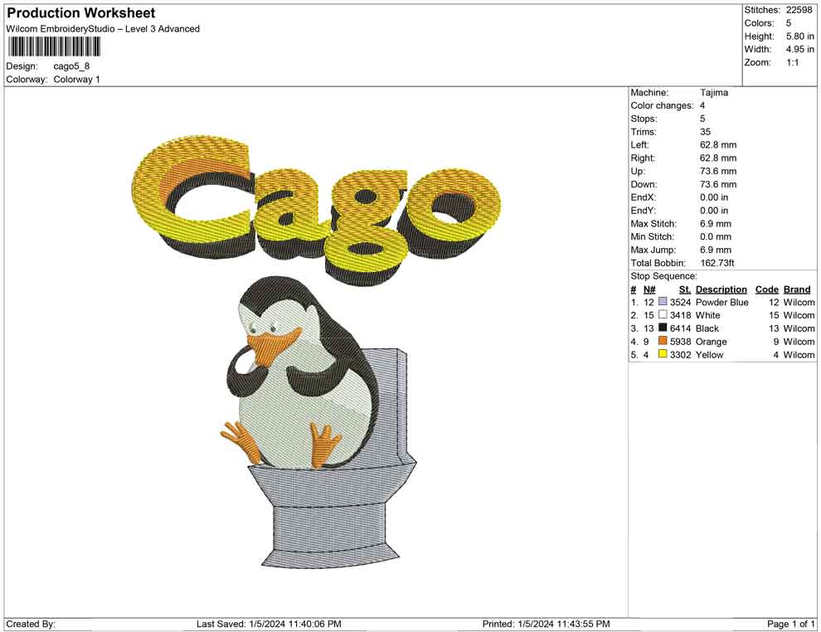Click the 'St.' column header
Image resolution: width=821 pixels, height=632 pixels.
[685, 289]
